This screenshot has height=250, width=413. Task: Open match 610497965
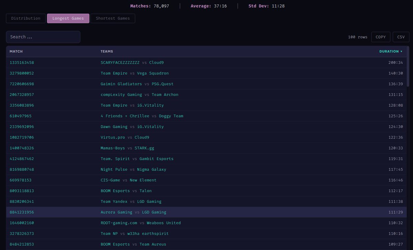[x=21, y=116]
